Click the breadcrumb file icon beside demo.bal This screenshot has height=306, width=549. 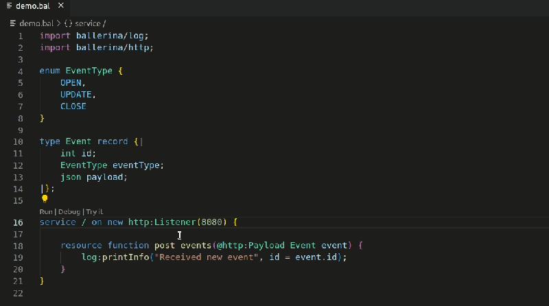coord(13,23)
